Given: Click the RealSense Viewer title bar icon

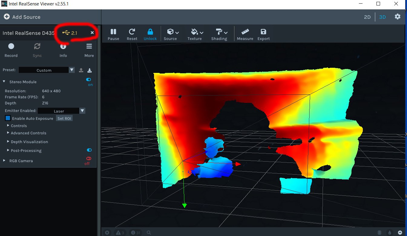Looking at the screenshot, I should click(4, 4).
